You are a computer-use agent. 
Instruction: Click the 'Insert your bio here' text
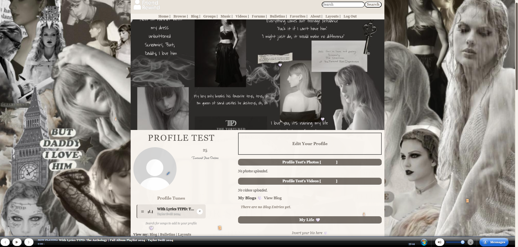307,233
